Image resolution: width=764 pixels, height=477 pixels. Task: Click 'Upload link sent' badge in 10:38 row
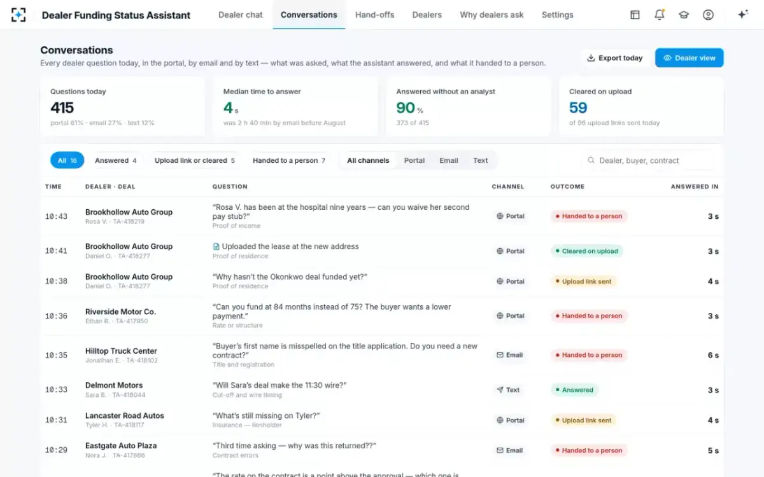pos(584,281)
